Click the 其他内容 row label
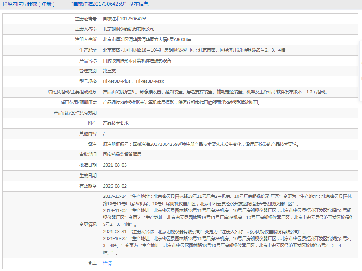 [x=88, y=134]
